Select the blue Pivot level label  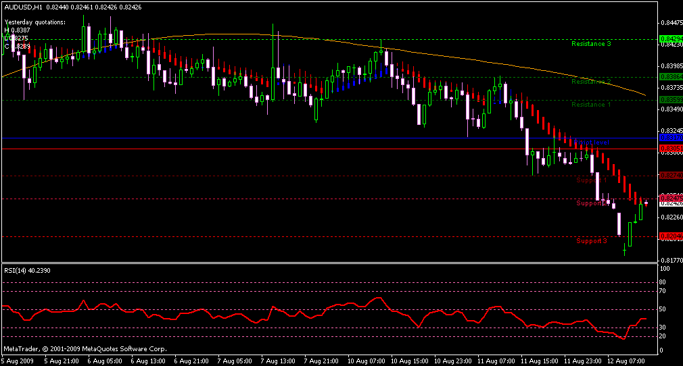[592, 142]
